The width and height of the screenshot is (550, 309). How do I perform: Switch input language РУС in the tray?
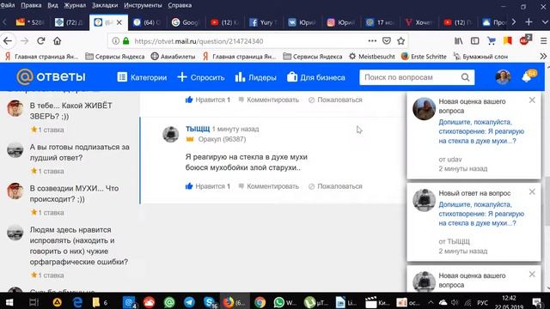point(482,302)
